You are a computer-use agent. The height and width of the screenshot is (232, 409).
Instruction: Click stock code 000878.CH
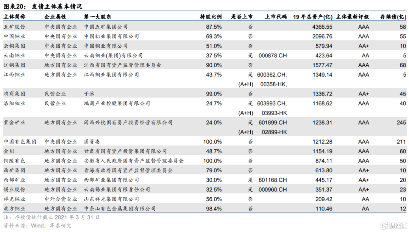[x=273, y=56]
